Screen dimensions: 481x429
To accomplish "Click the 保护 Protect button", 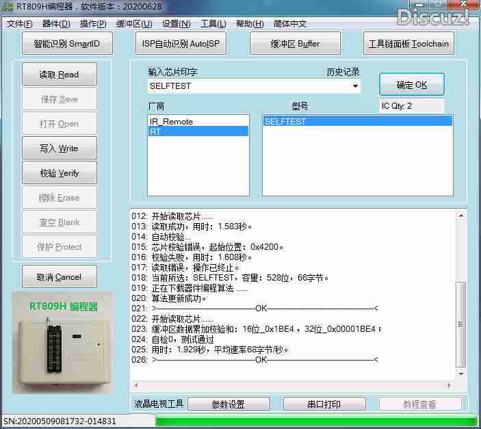I will tap(60, 247).
